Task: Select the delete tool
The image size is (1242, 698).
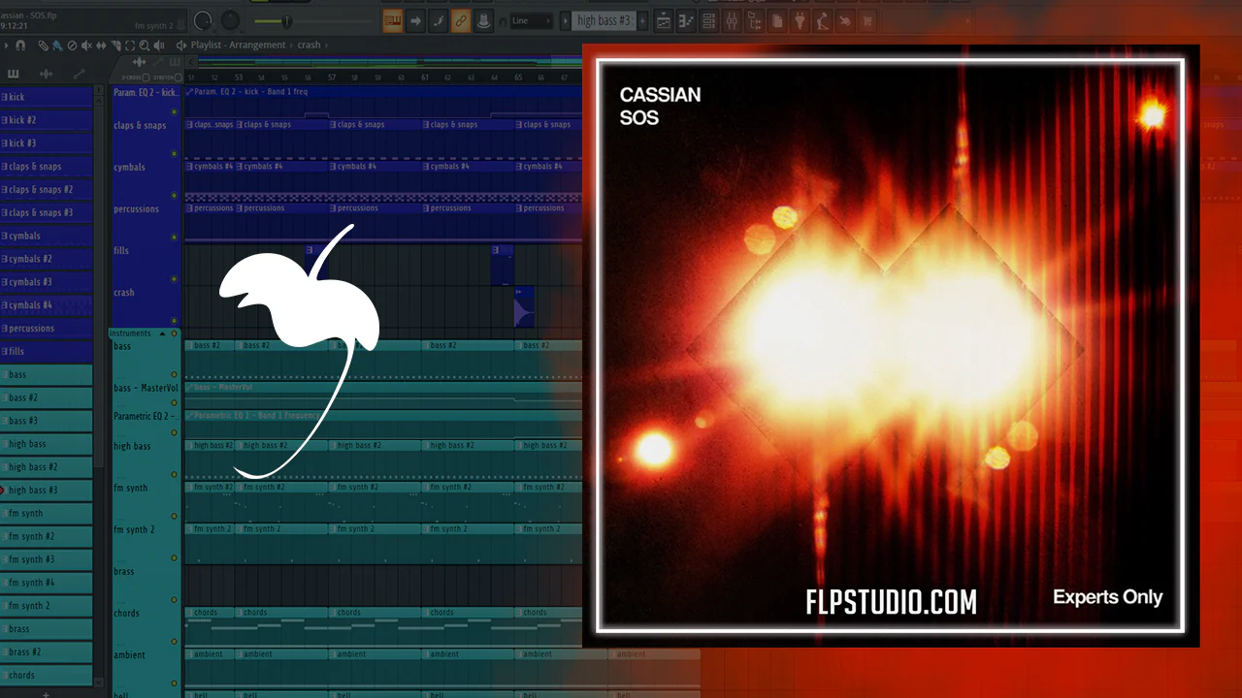Action: (x=72, y=46)
